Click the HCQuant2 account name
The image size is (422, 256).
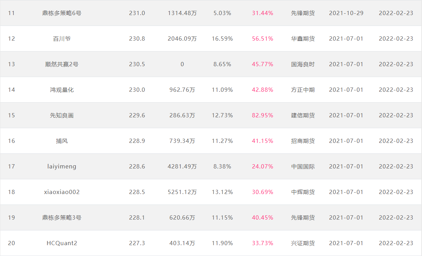[x=62, y=243]
